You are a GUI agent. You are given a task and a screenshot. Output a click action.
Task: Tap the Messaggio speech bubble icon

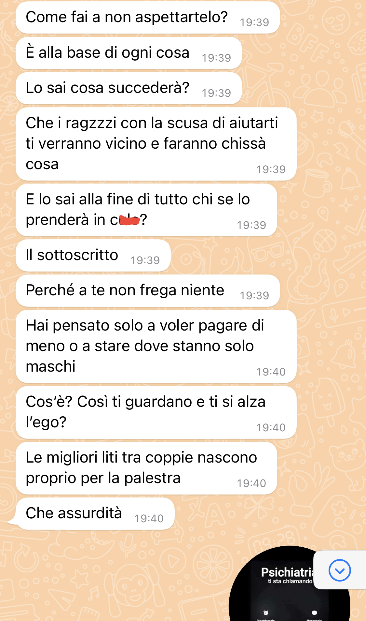(314, 613)
